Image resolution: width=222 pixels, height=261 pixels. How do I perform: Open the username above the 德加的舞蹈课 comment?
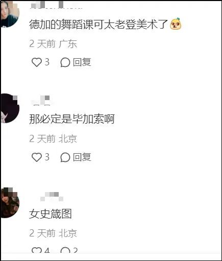56,5
